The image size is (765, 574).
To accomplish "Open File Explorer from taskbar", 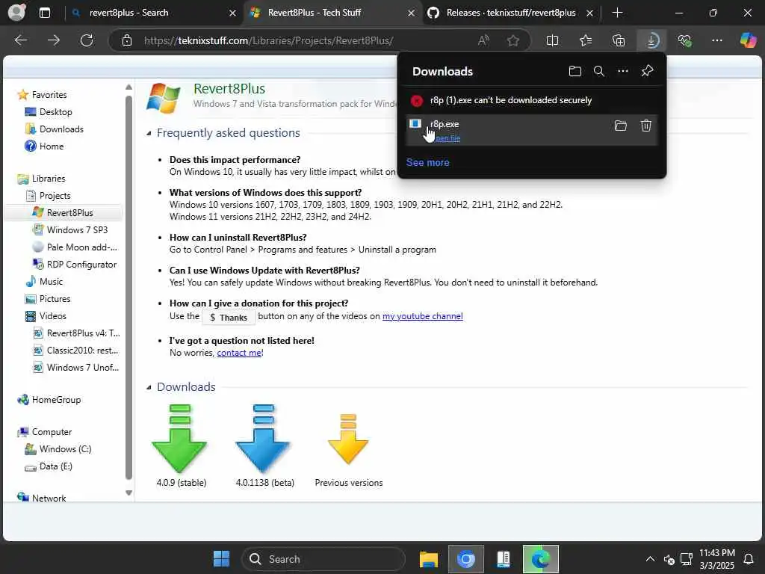I will (x=428, y=559).
